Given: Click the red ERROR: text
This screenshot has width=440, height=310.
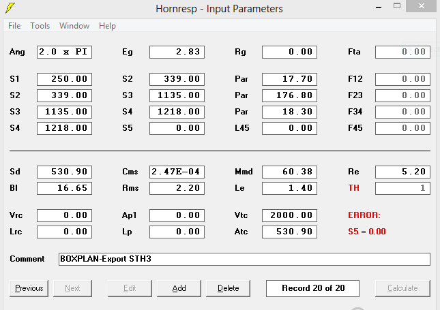Looking at the screenshot, I should pos(364,215).
